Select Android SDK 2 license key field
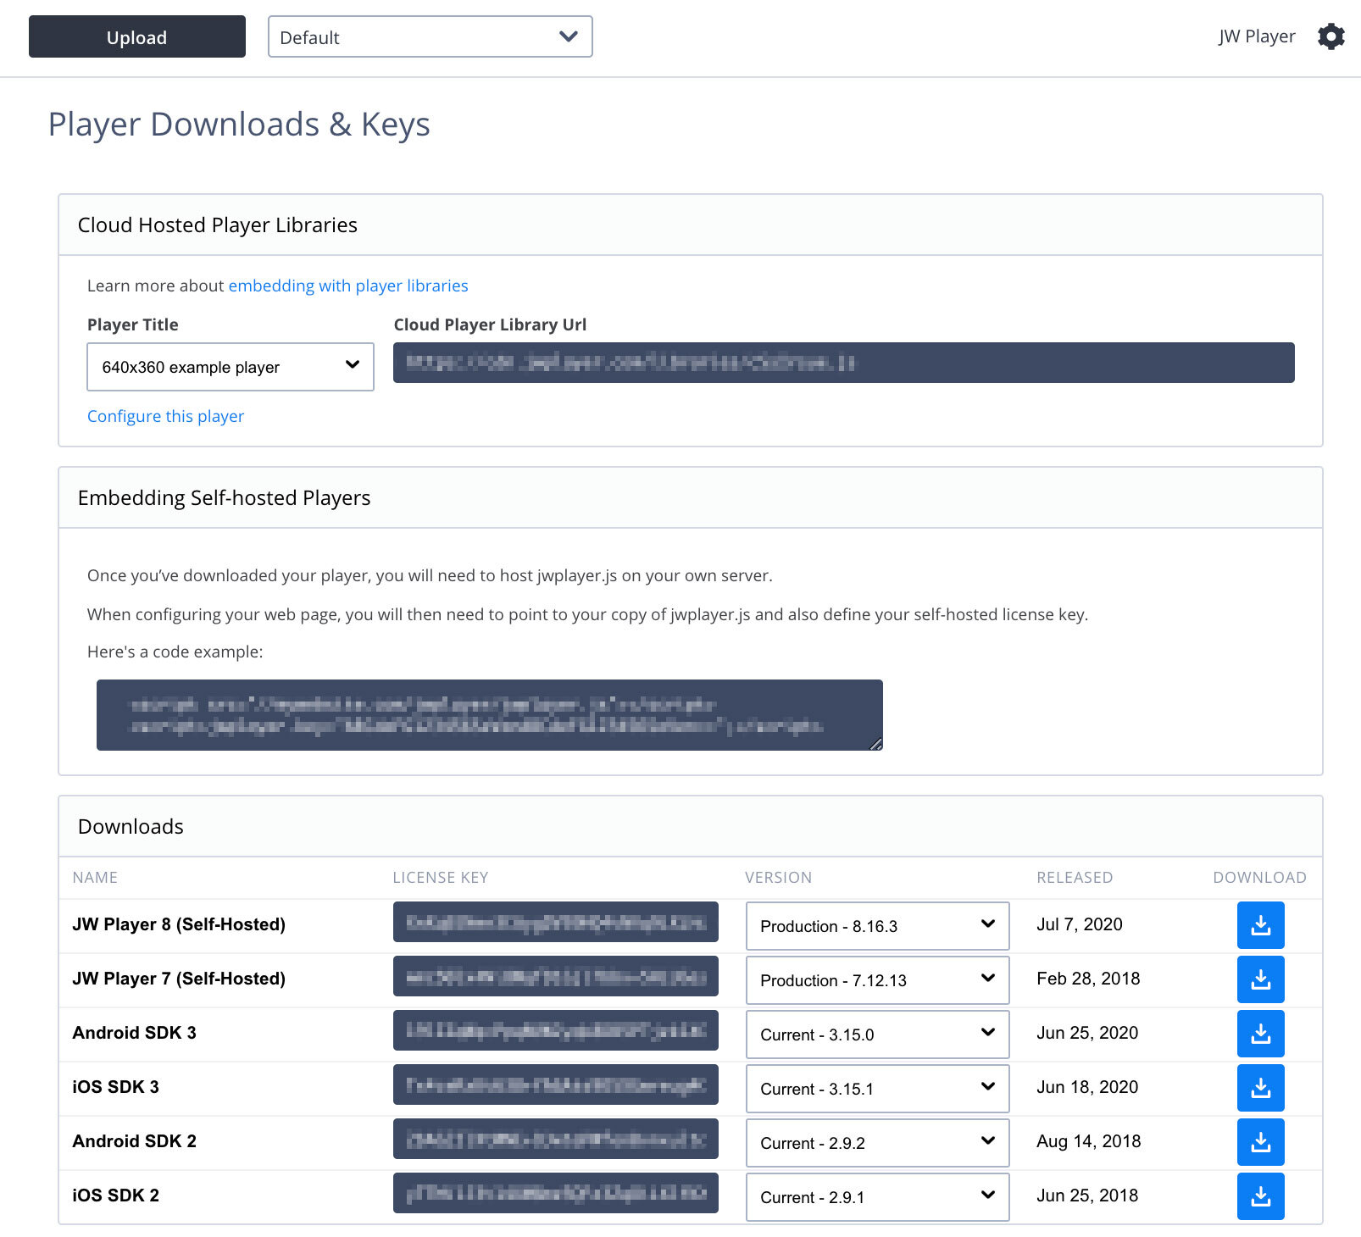The width and height of the screenshot is (1361, 1237). [555, 1139]
